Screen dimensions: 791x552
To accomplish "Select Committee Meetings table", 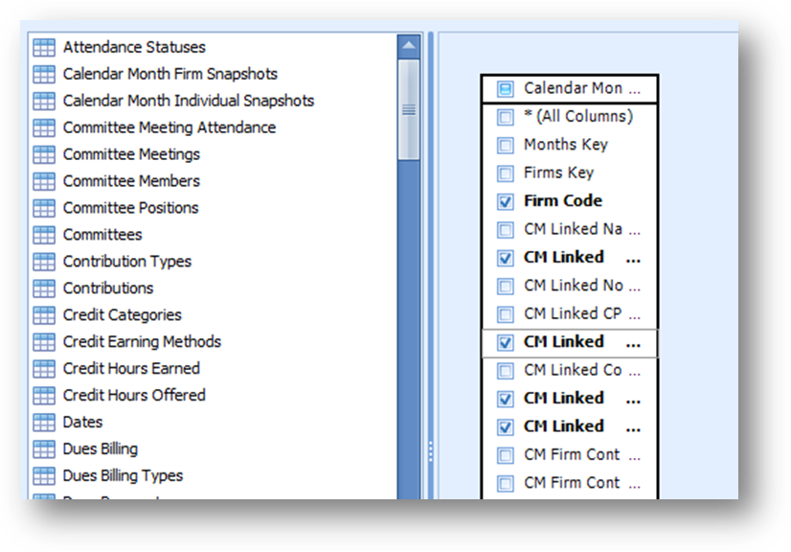I will [x=131, y=154].
